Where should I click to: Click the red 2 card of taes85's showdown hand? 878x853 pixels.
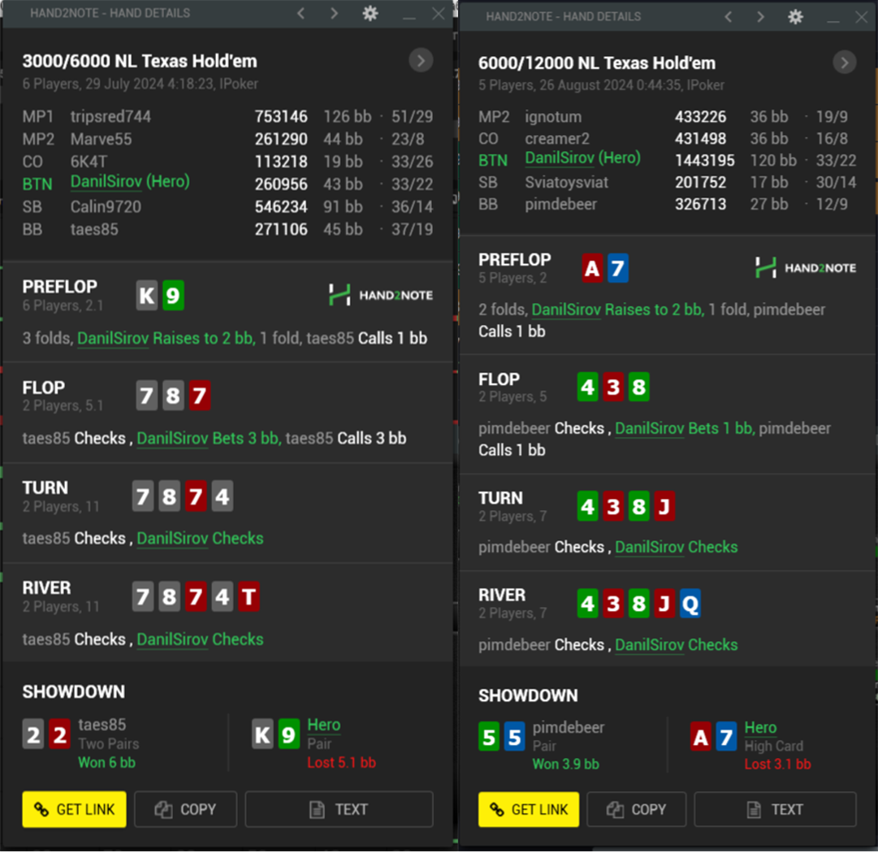(x=60, y=734)
